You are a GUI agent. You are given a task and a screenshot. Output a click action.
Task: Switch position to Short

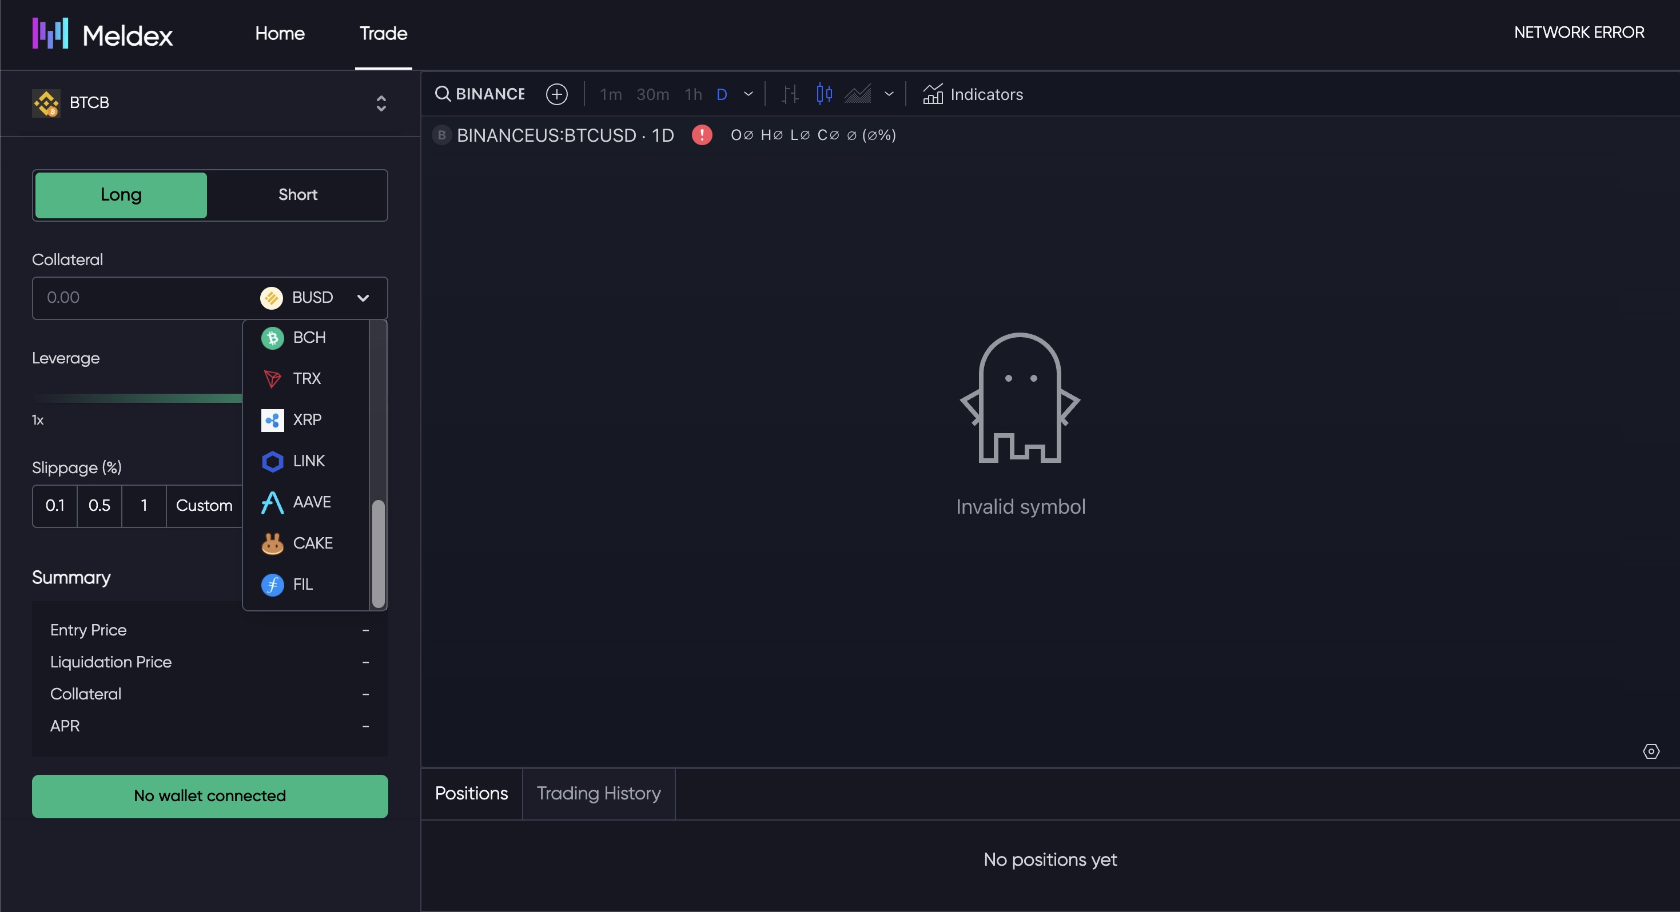[297, 195]
